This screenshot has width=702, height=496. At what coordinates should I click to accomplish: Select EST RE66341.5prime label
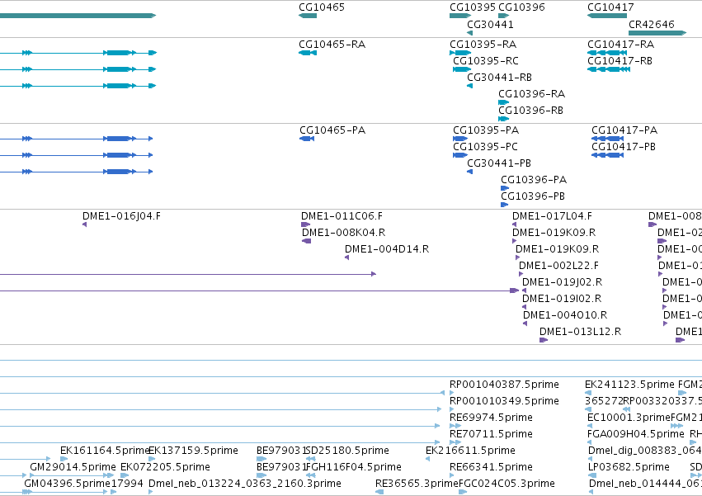pyautogui.click(x=491, y=468)
